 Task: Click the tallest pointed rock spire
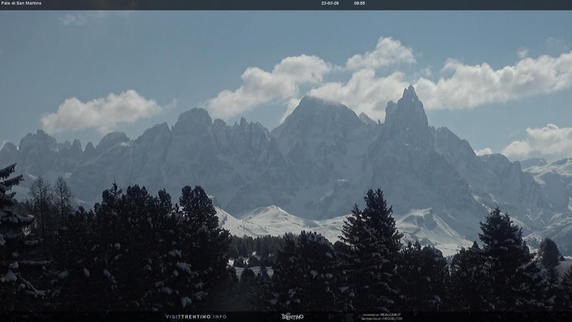408,106
